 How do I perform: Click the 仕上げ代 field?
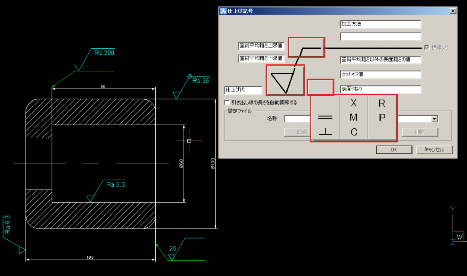point(243,90)
